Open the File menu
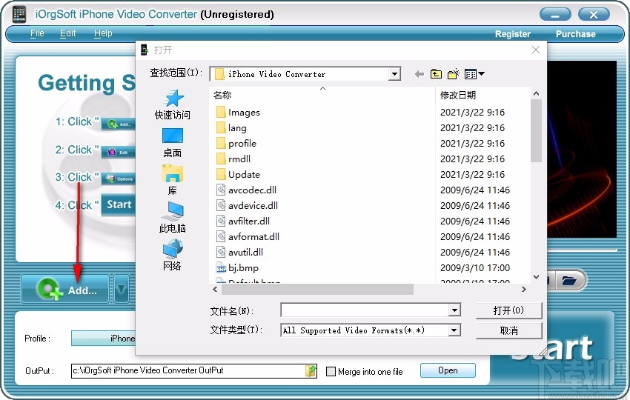 [37, 33]
